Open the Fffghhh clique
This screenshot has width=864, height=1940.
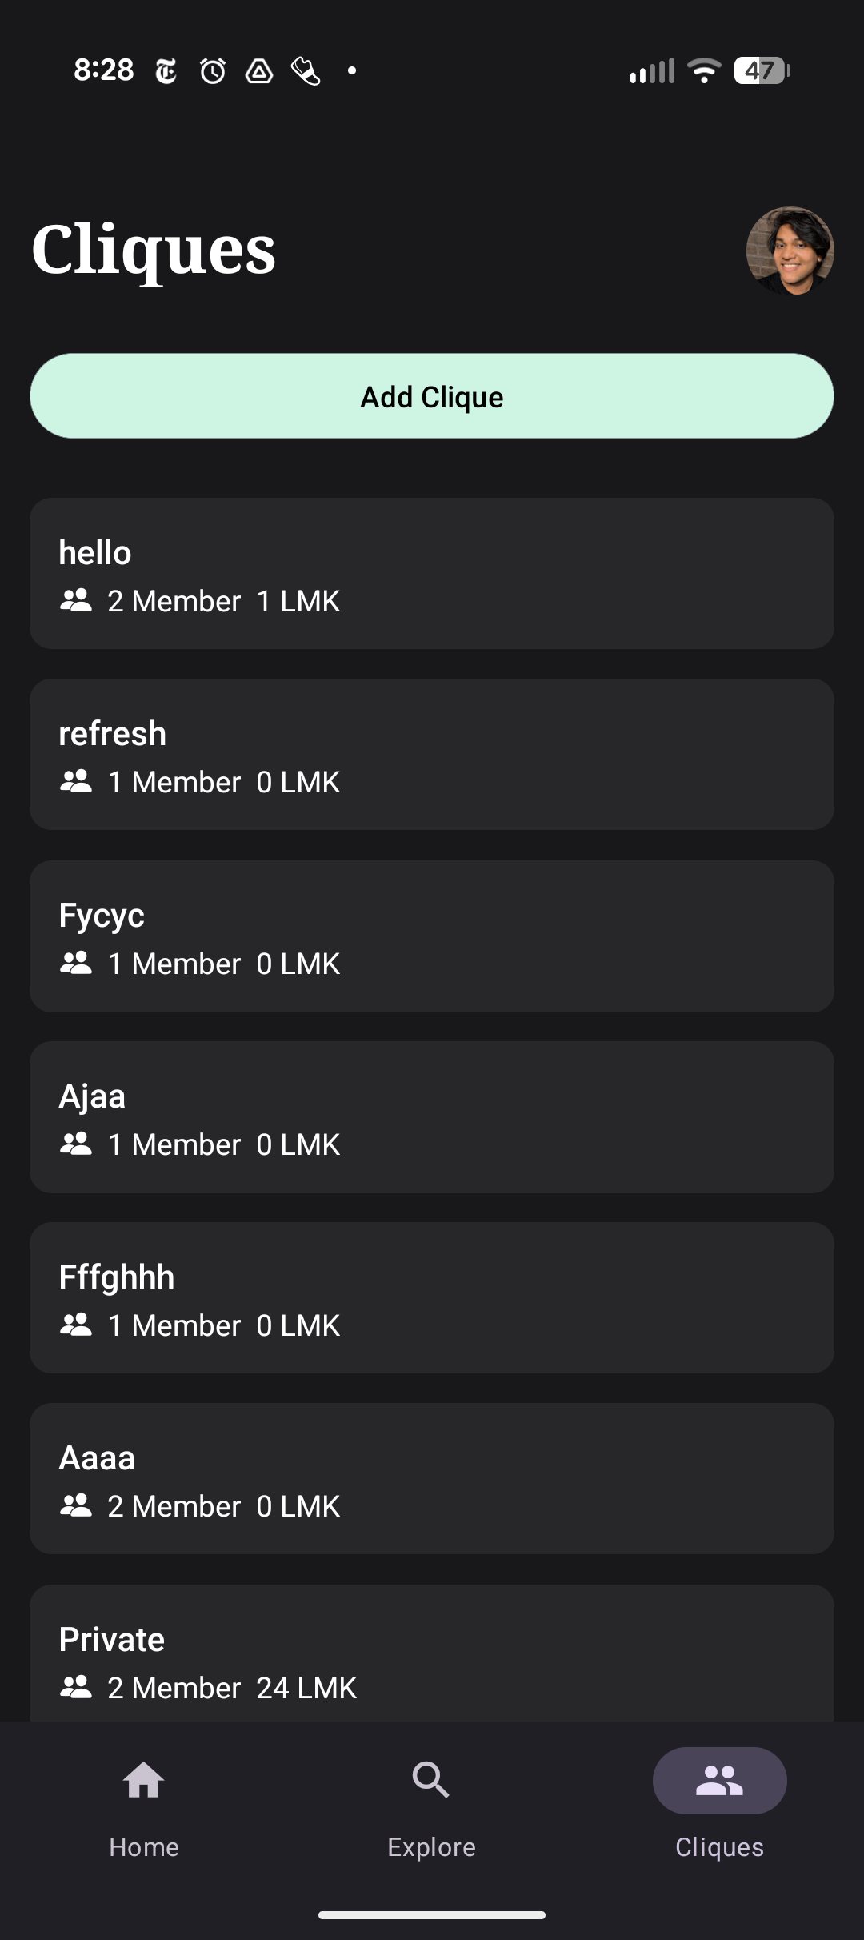click(x=432, y=1298)
